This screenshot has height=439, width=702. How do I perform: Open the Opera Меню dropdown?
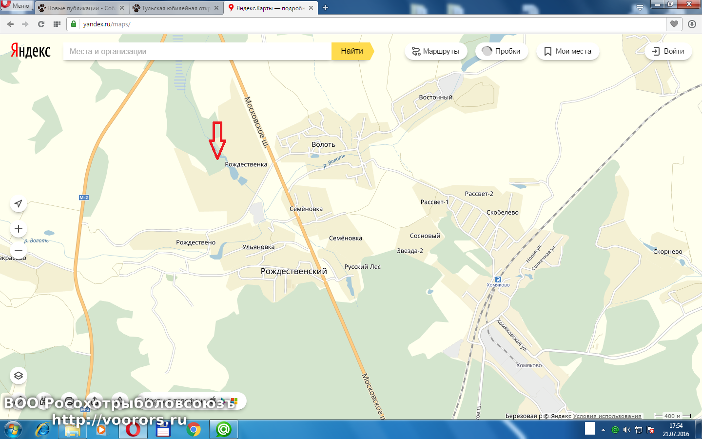(x=17, y=5)
